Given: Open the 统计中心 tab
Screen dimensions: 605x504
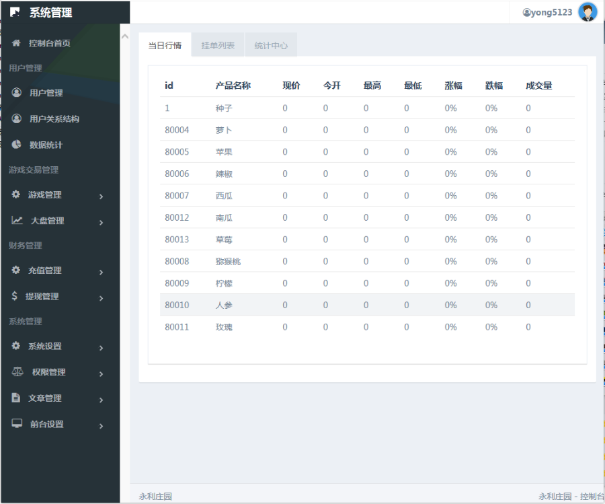Looking at the screenshot, I should click(271, 46).
